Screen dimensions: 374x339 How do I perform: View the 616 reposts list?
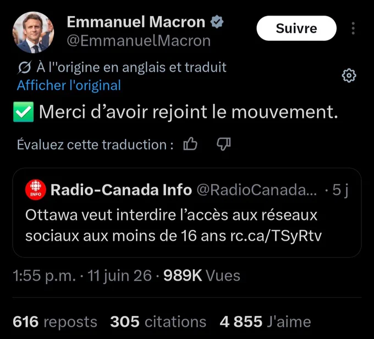(55, 321)
